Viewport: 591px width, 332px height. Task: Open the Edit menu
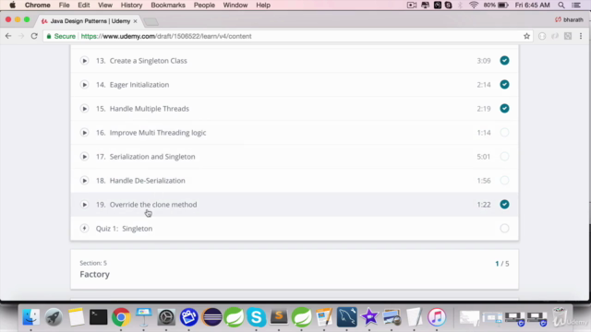84,6
